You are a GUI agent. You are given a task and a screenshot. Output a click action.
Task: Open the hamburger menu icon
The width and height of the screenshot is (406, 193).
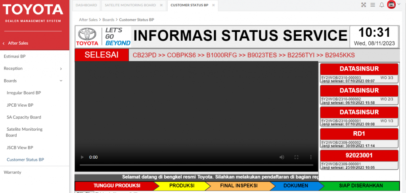[x=373, y=5]
